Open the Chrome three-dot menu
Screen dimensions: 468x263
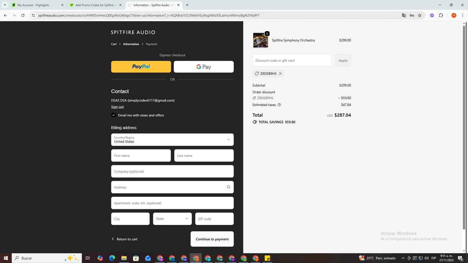pos(463,15)
